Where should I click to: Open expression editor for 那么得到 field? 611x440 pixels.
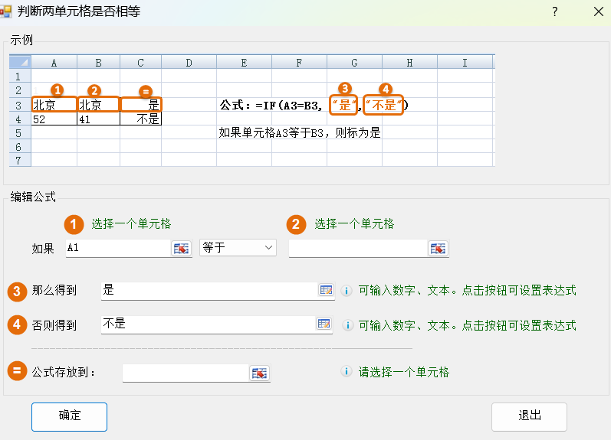point(326,290)
